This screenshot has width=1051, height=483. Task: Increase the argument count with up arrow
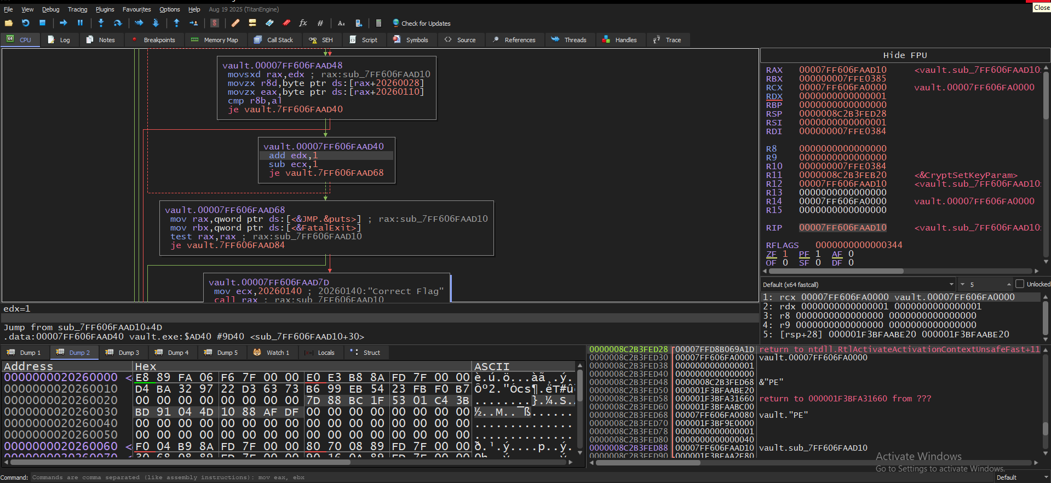(1009, 284)
